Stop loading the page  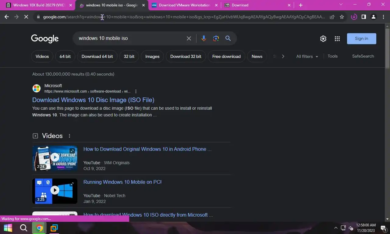(x=26, y=17)
